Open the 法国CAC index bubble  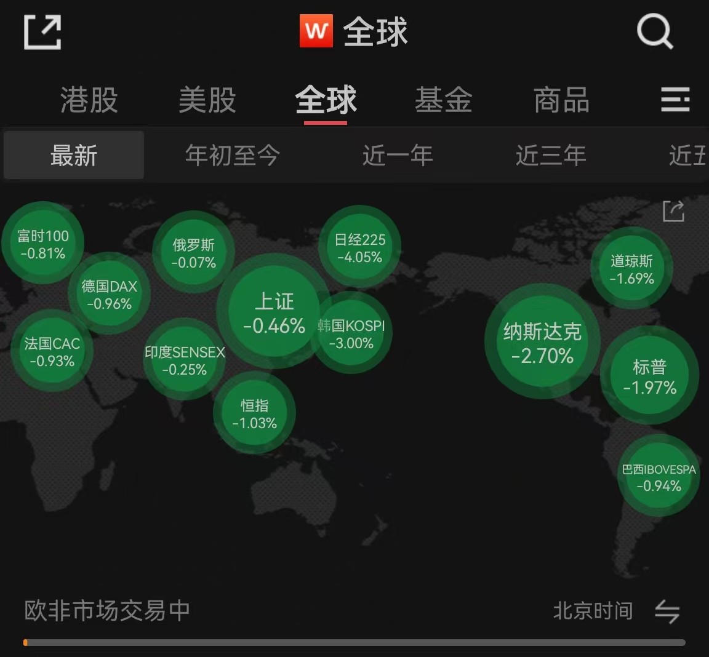[52, 351]
